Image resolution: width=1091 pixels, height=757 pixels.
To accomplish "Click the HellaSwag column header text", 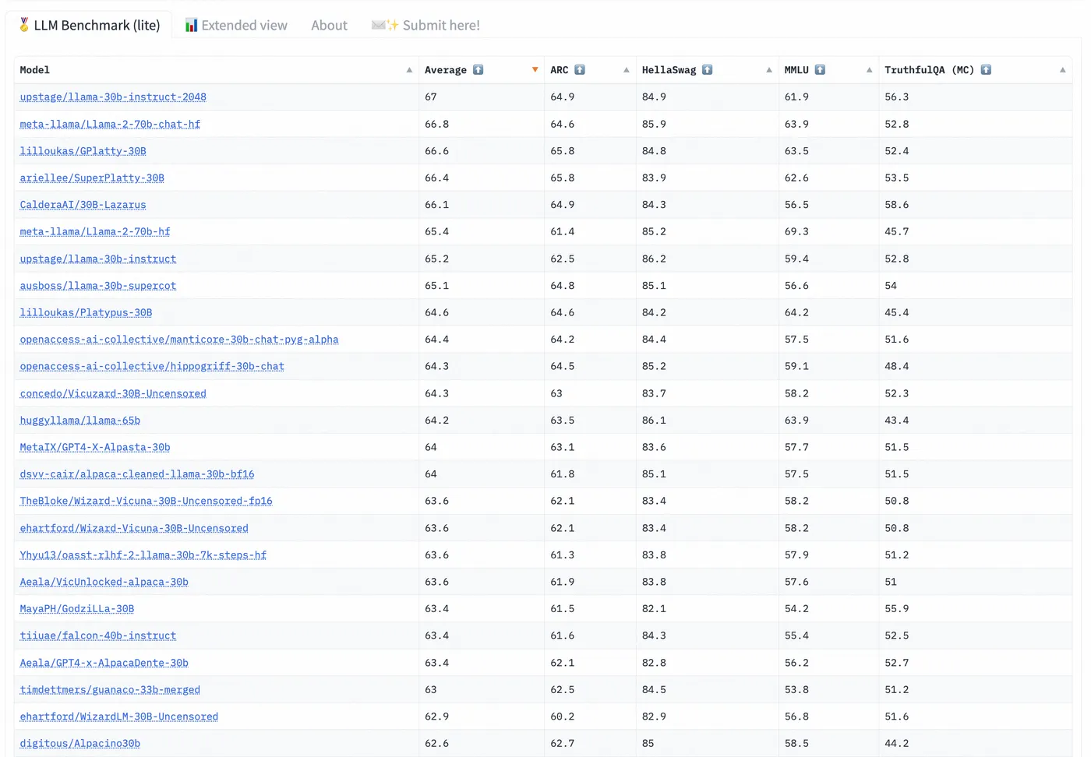I will click(669, 70).
